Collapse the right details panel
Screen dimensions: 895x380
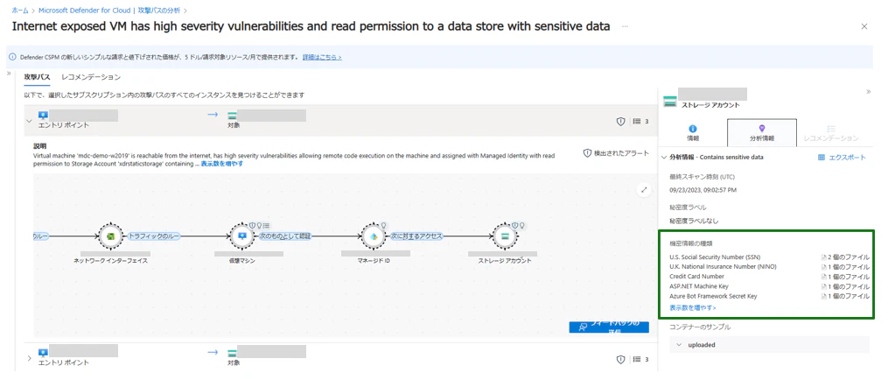tap(868, 91)
